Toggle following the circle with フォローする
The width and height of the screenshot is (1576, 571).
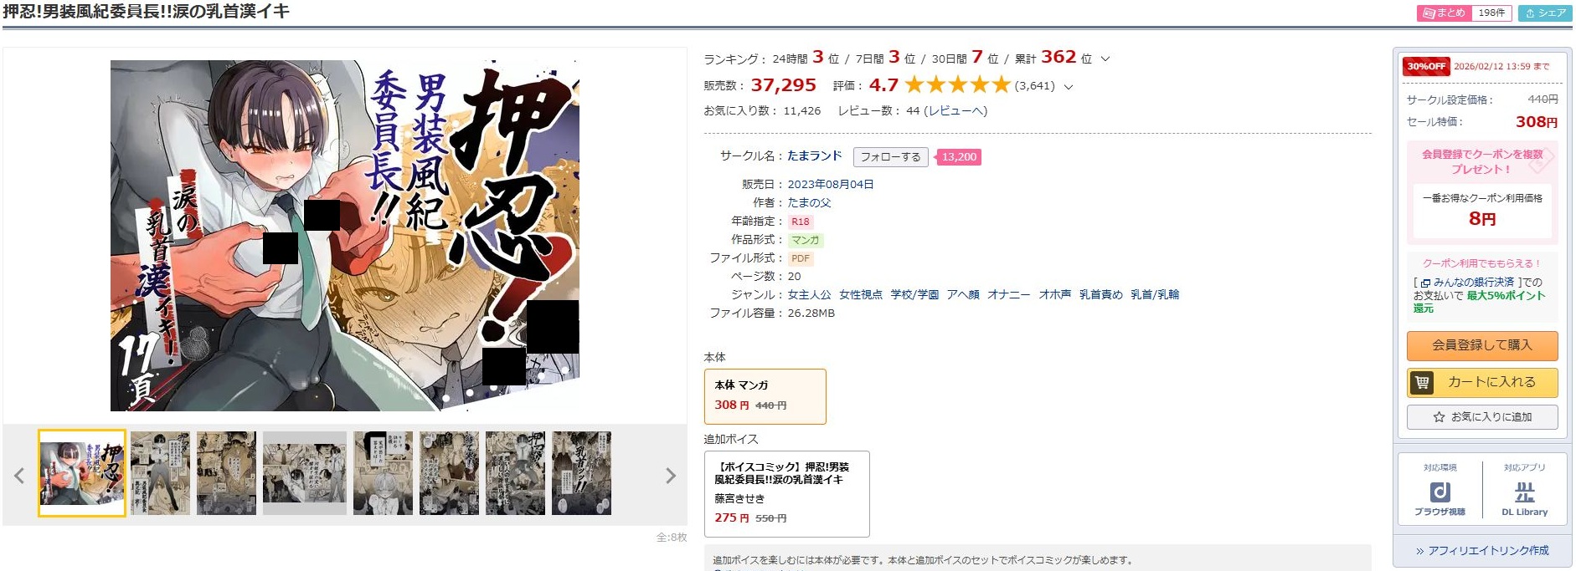[890, 156]
